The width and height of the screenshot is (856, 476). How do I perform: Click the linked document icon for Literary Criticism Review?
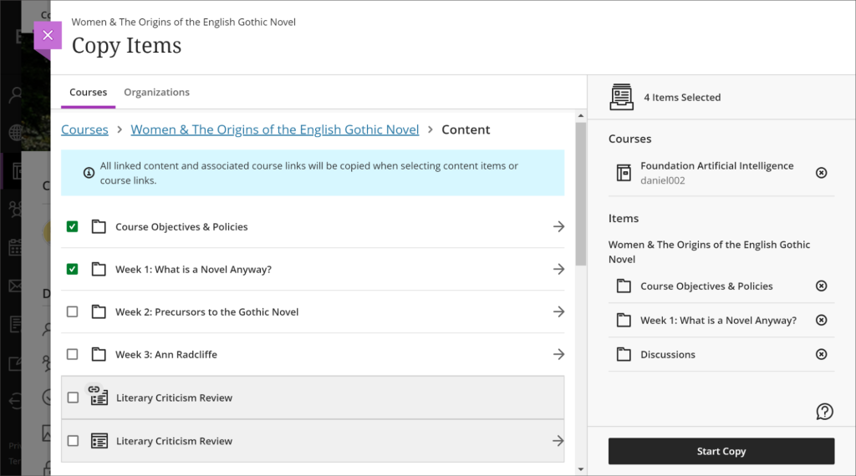[98, 395]
